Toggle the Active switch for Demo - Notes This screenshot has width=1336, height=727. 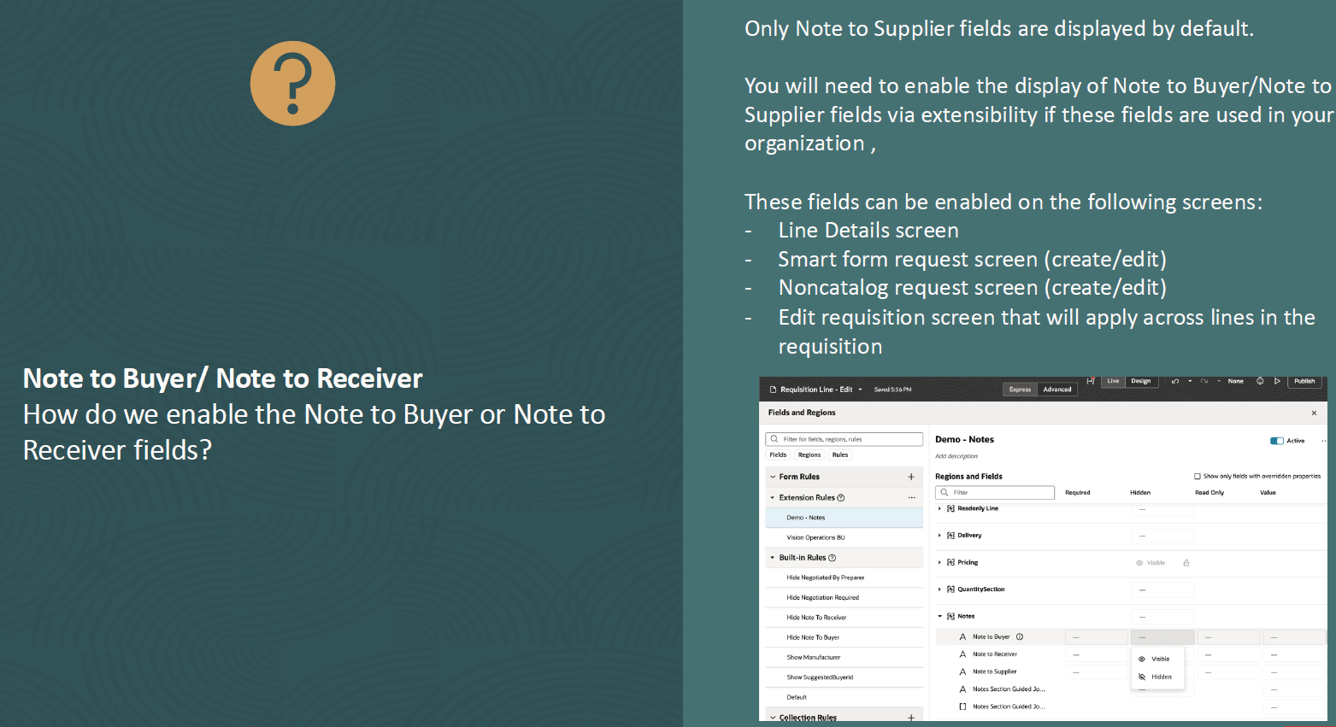(1278, 440)
